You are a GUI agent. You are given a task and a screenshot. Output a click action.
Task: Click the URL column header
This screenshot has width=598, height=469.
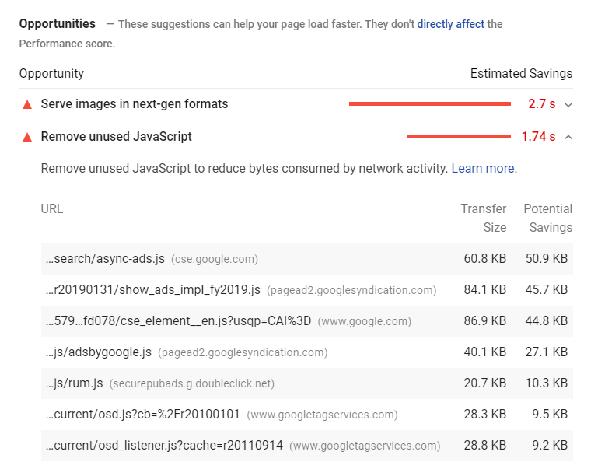52,208
